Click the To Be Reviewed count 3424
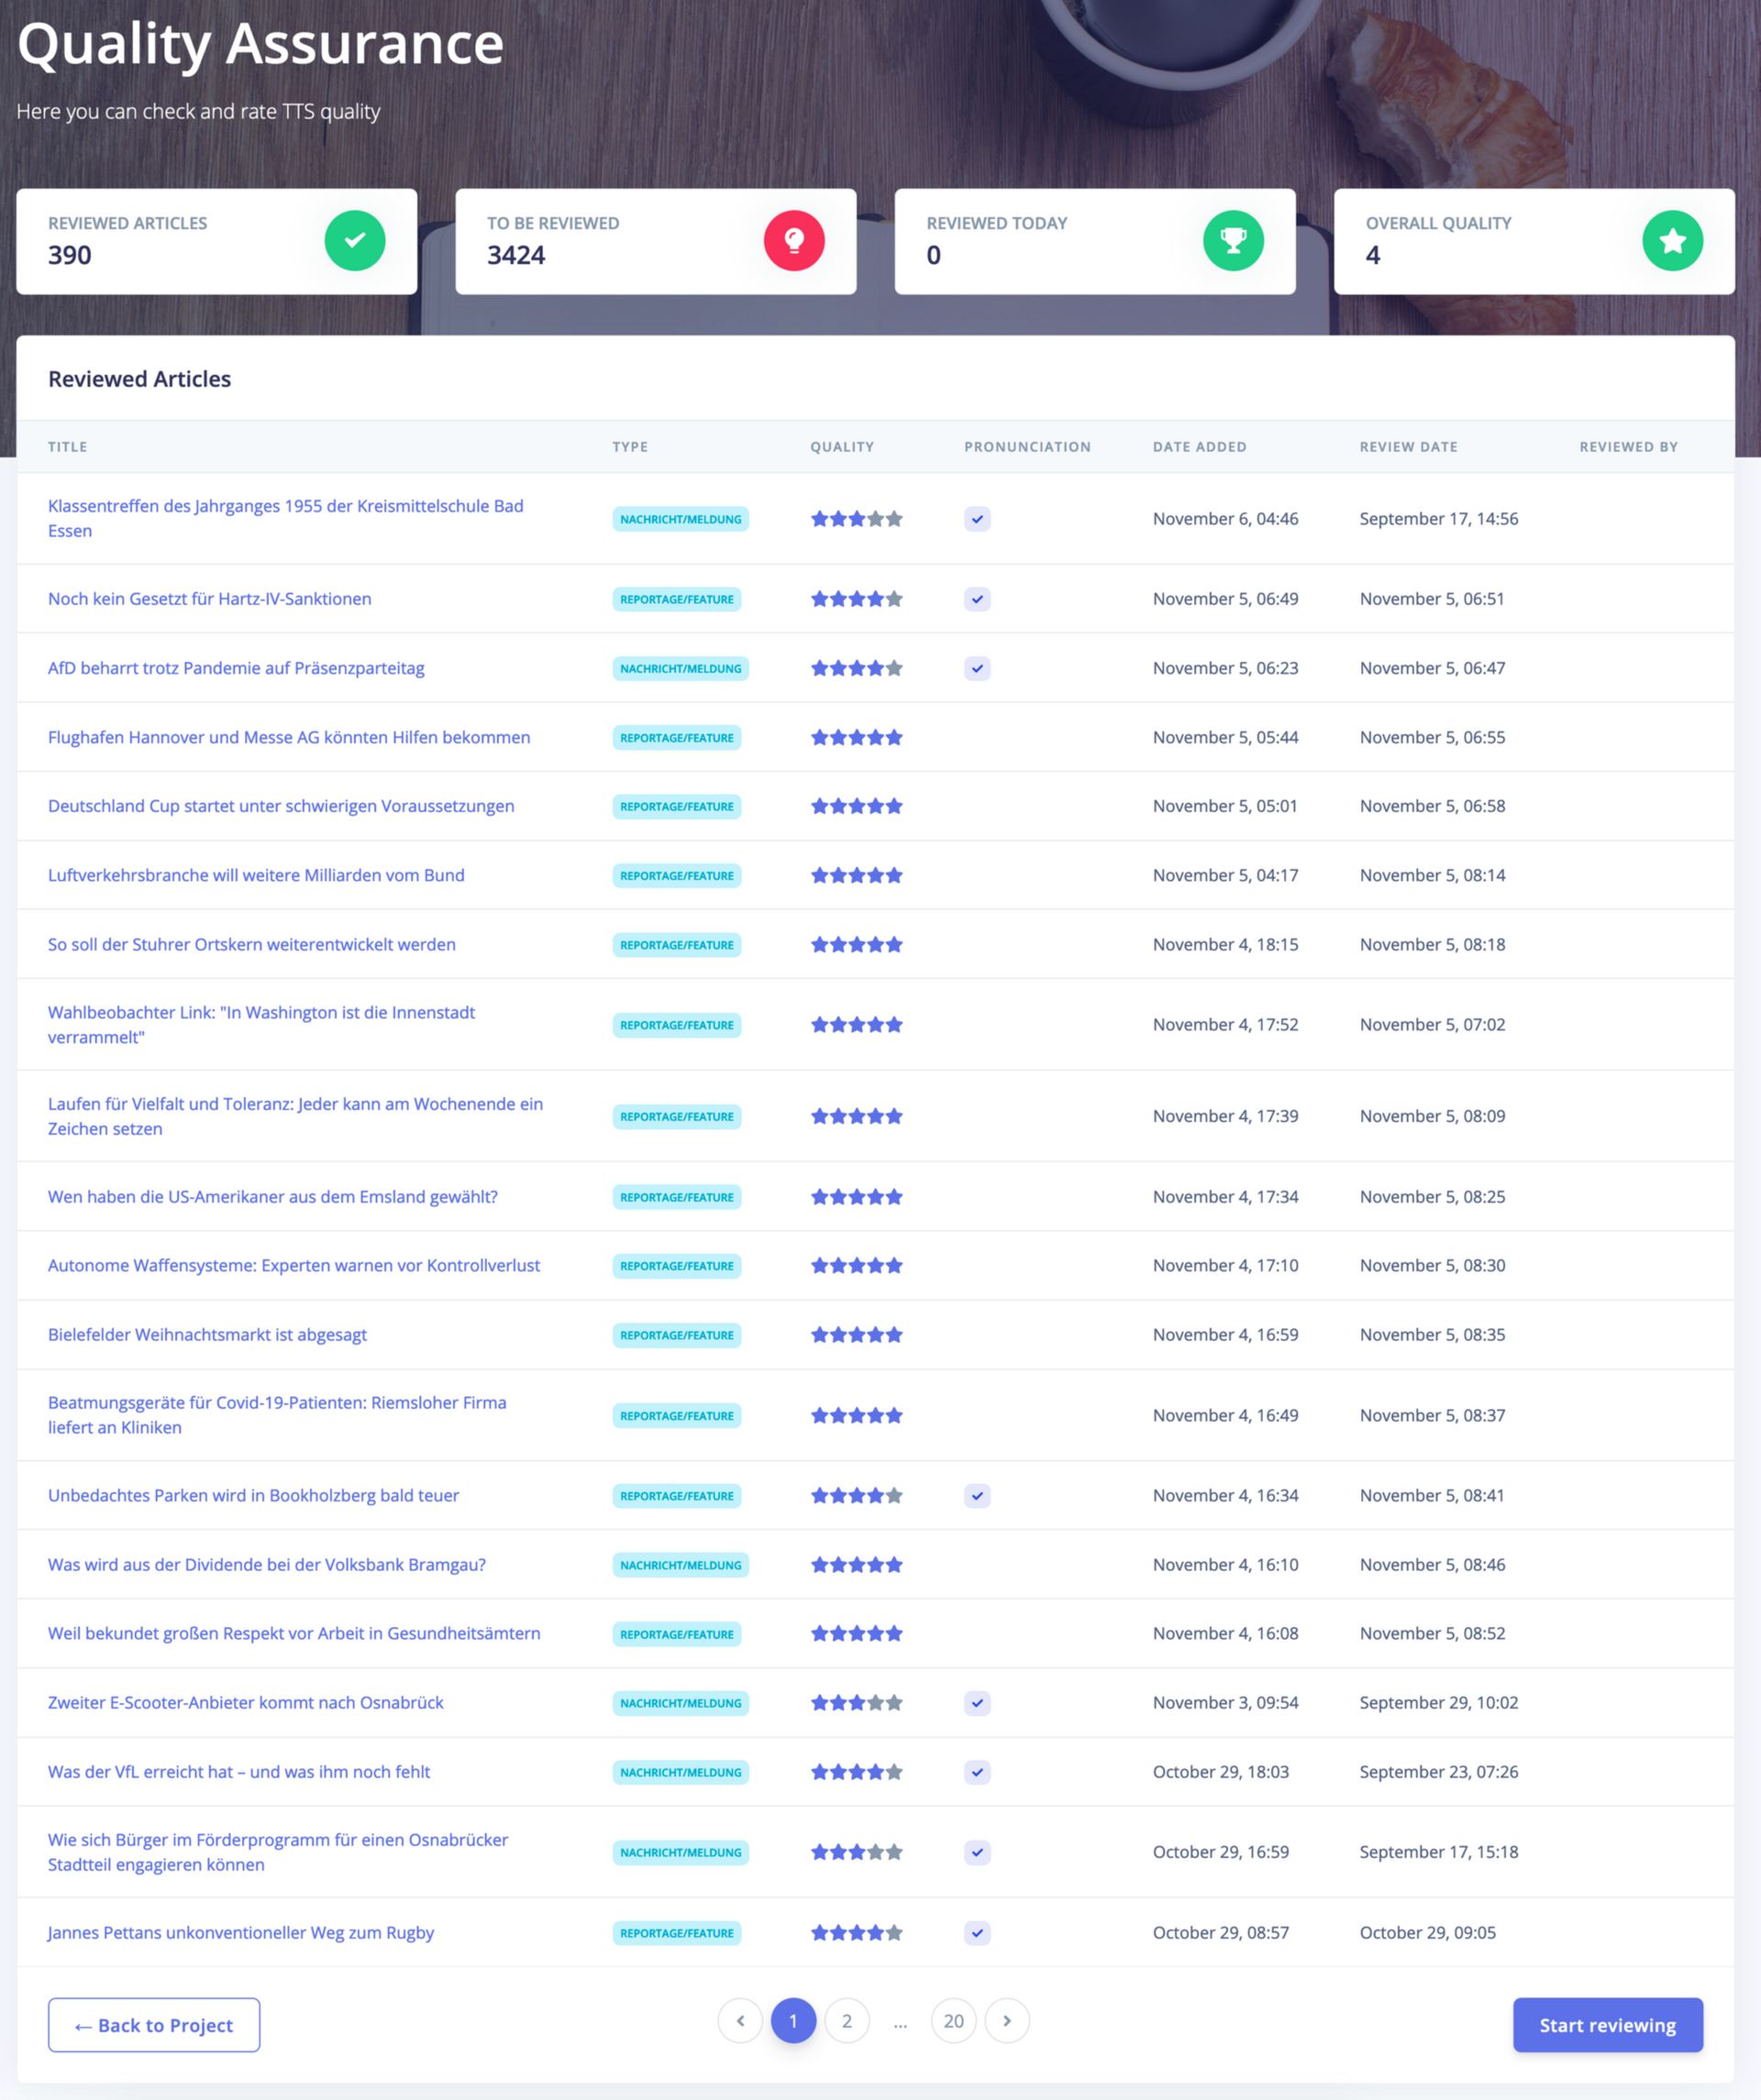 516,256
